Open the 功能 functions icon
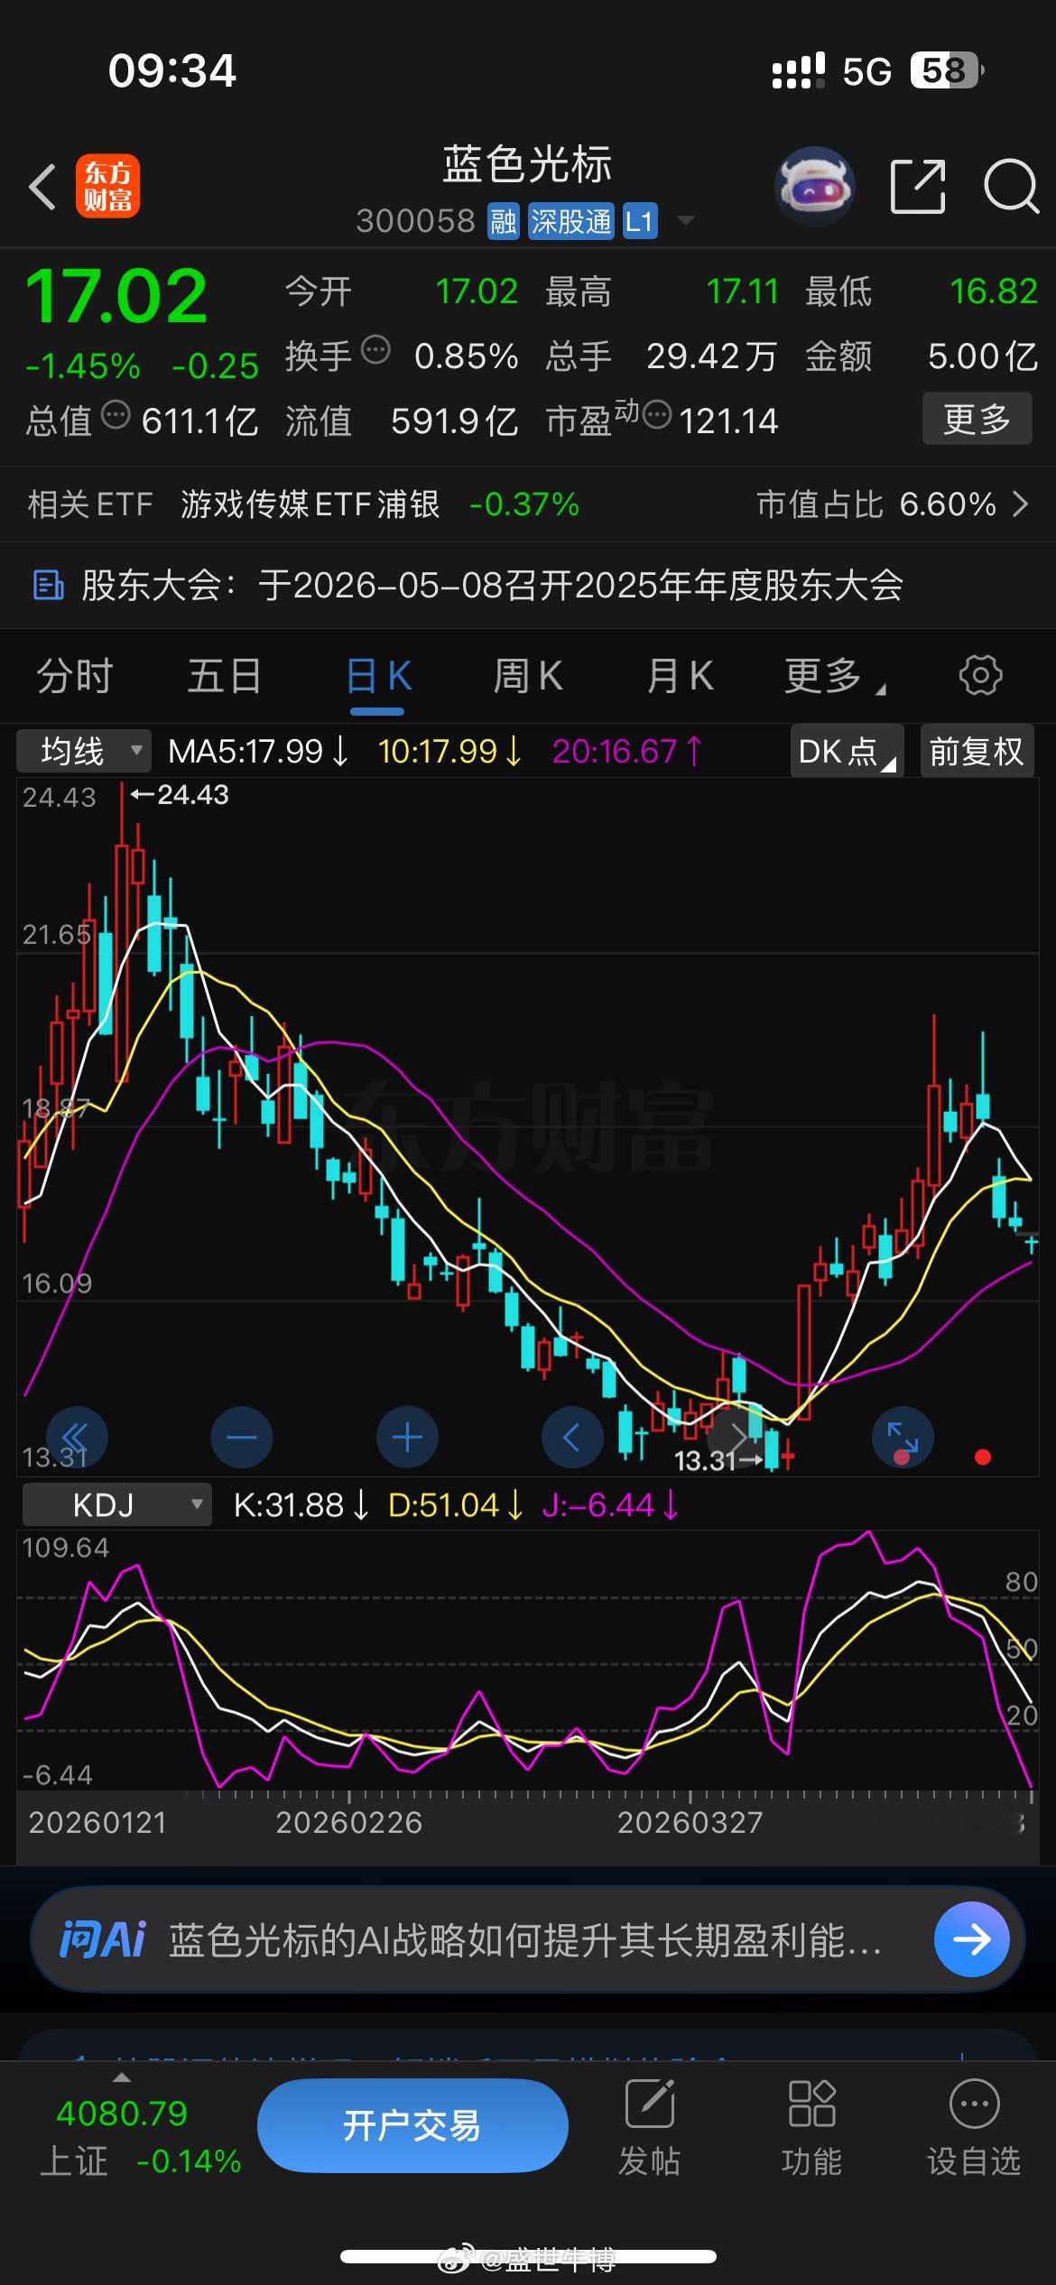Screen dimensions: 1056x2285 click(812, 2104)
